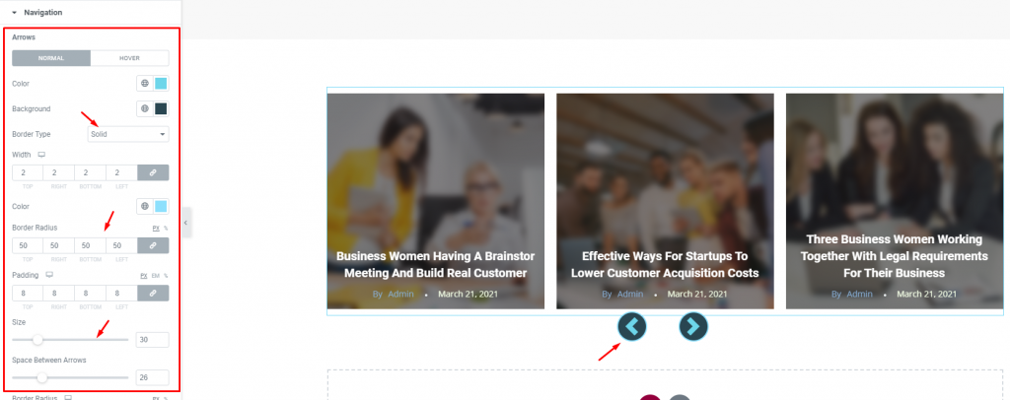Open the Border Type dropdown set to Solid
1010x400 pixels.
[128, 134]
